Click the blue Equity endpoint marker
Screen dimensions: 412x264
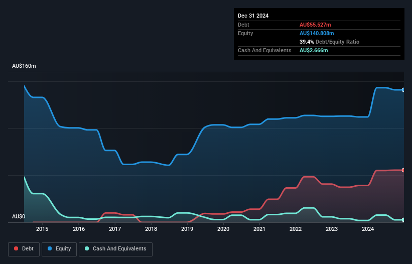point(403,90)
